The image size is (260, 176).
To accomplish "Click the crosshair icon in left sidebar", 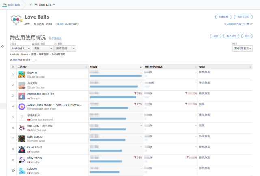I will [x=2, y=47].
